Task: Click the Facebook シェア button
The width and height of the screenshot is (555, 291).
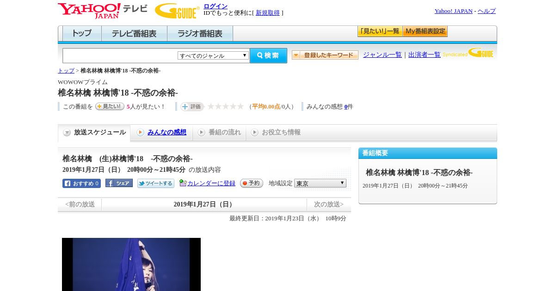Action: [x=119, y=183]
